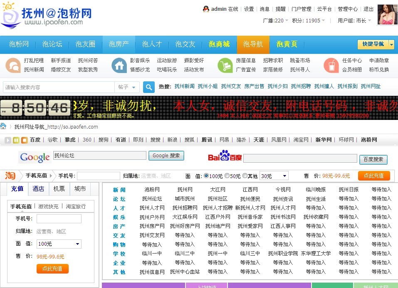Click the home icon in breadcrumb
398x288 pixels.
pyautogui.click(x=3, y=126)
